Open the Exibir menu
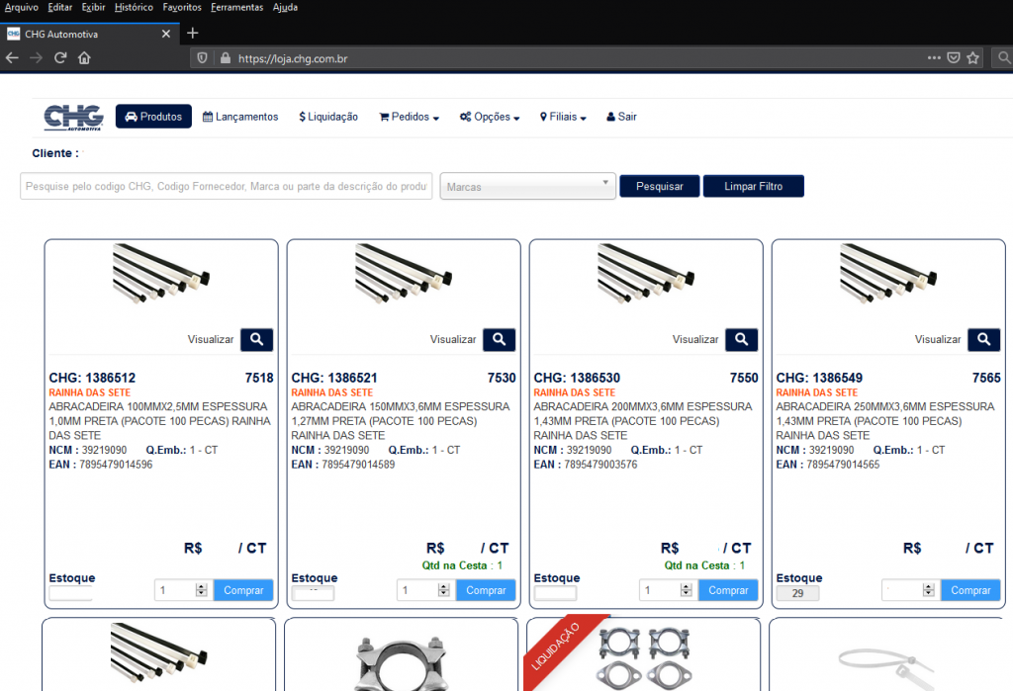The image size is (1013, 691). 93,7
